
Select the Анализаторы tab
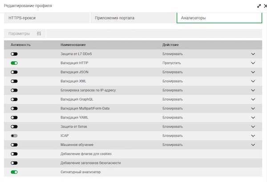click(219, 18)
